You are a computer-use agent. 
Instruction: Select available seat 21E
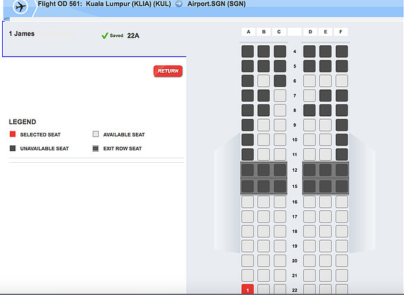pos(325,276)
